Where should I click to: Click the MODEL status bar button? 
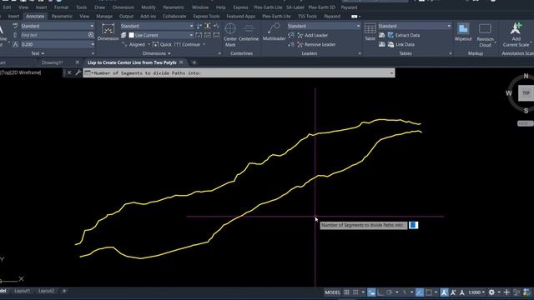pyautogui.click(x=332, y=292)
